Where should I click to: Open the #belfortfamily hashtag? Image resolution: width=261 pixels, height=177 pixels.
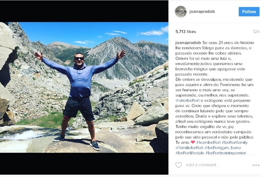click(235, 142)
